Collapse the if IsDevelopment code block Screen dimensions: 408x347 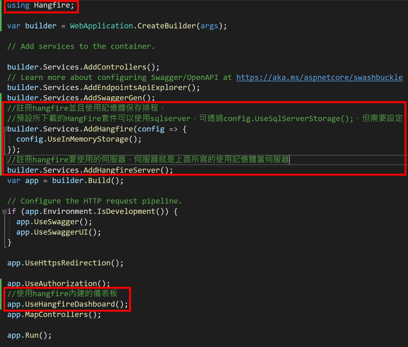5,212
